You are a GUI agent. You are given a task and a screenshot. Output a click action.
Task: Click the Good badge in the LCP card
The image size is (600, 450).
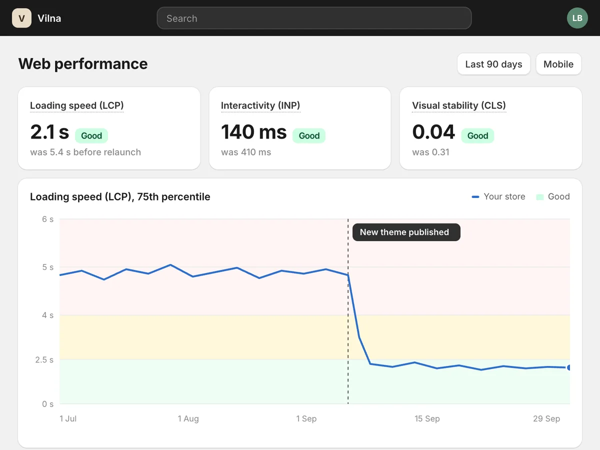coord(91,135)
